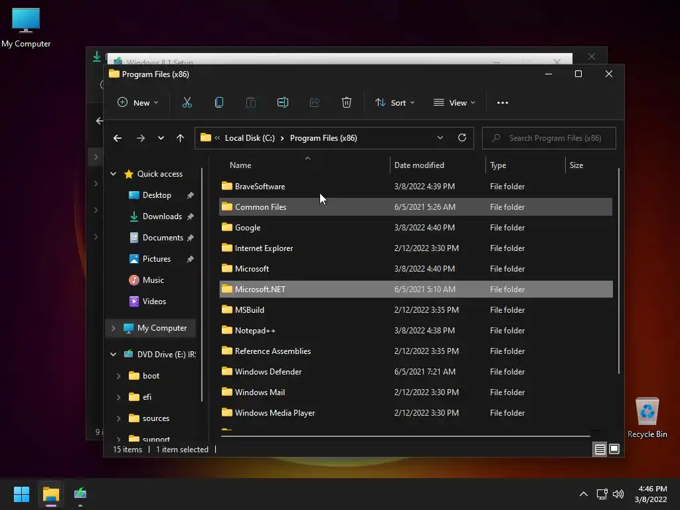Expand the address bar history dropdown
680x510 pixels.
click(440, 138)
